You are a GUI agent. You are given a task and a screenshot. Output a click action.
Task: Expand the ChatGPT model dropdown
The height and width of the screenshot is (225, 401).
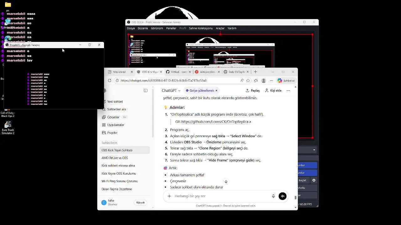(x=171, y=91)
